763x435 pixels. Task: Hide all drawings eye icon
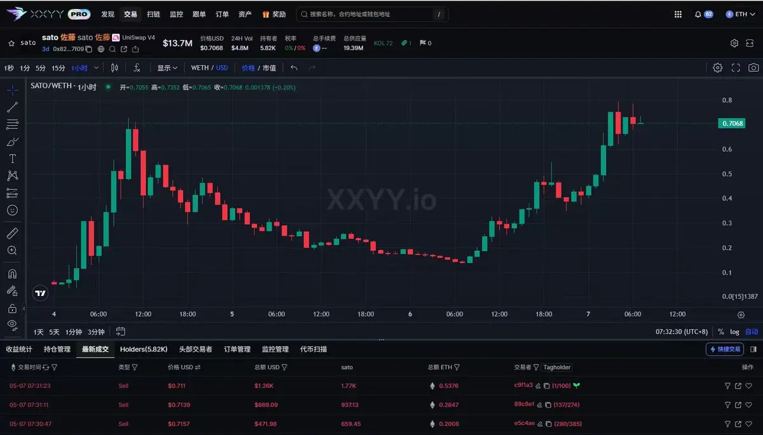coord(12,325)
